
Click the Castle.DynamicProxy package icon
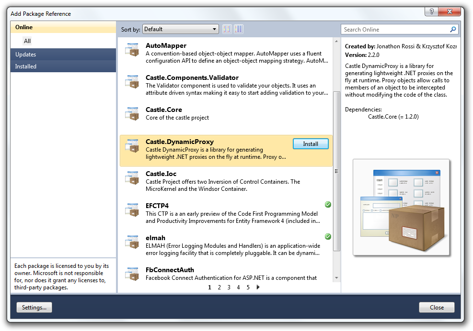click(132, 146)
